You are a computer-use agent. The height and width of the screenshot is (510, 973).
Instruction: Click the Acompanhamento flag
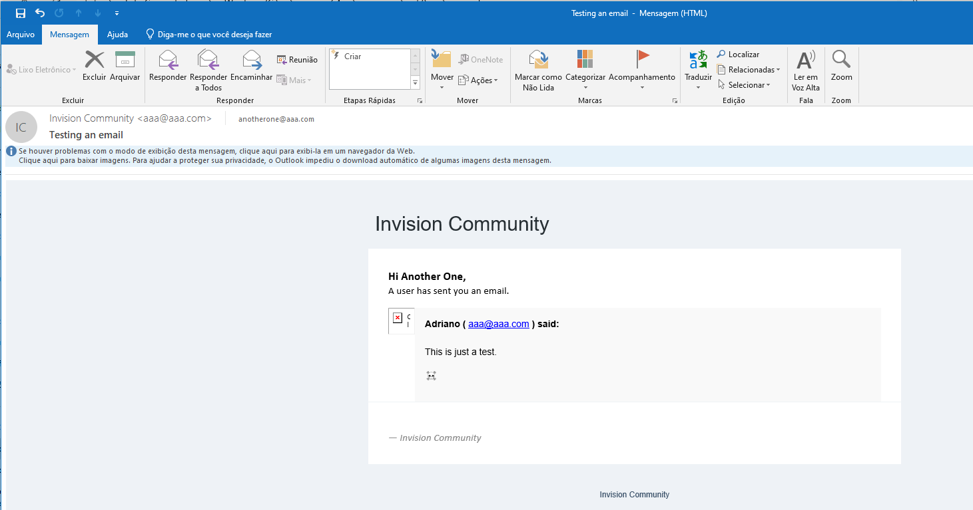coord(642,70)
